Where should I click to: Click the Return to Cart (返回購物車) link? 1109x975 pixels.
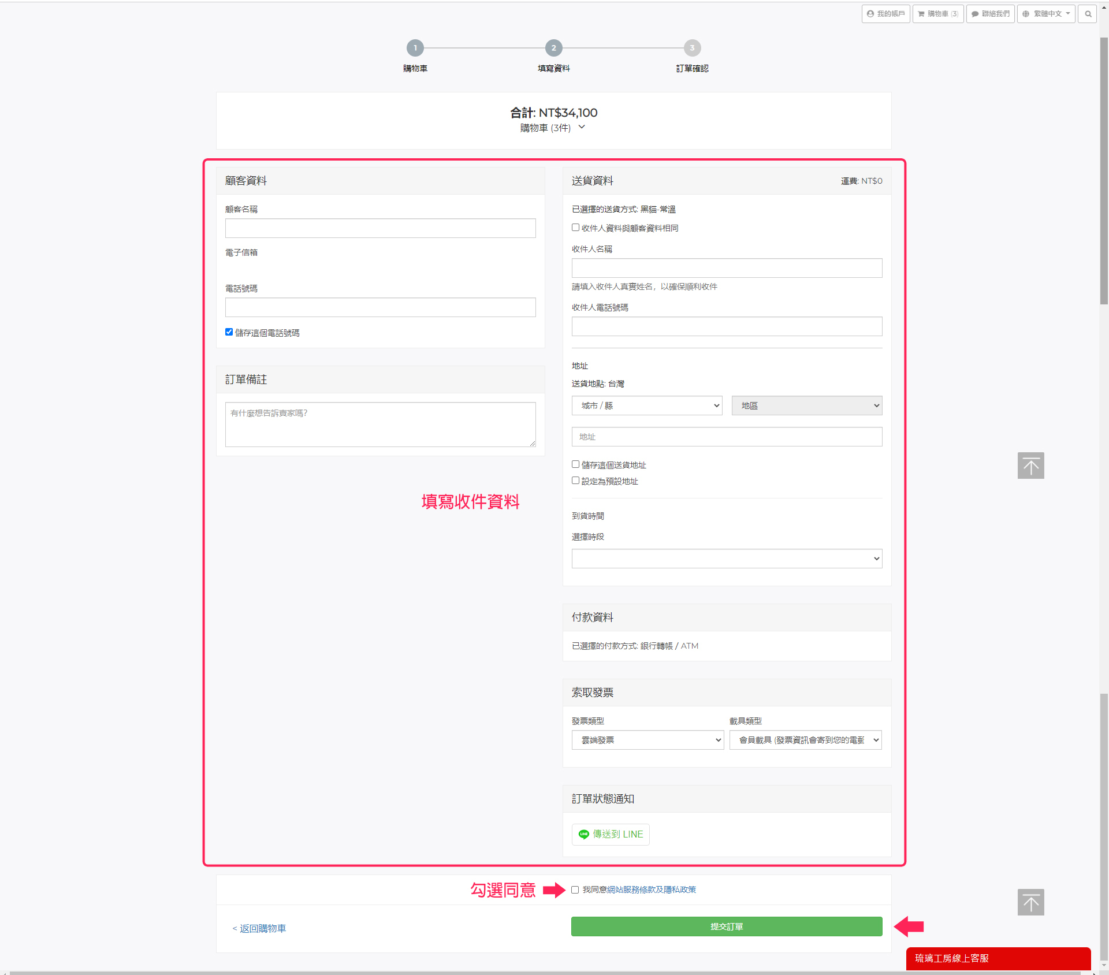pos(259,928)
